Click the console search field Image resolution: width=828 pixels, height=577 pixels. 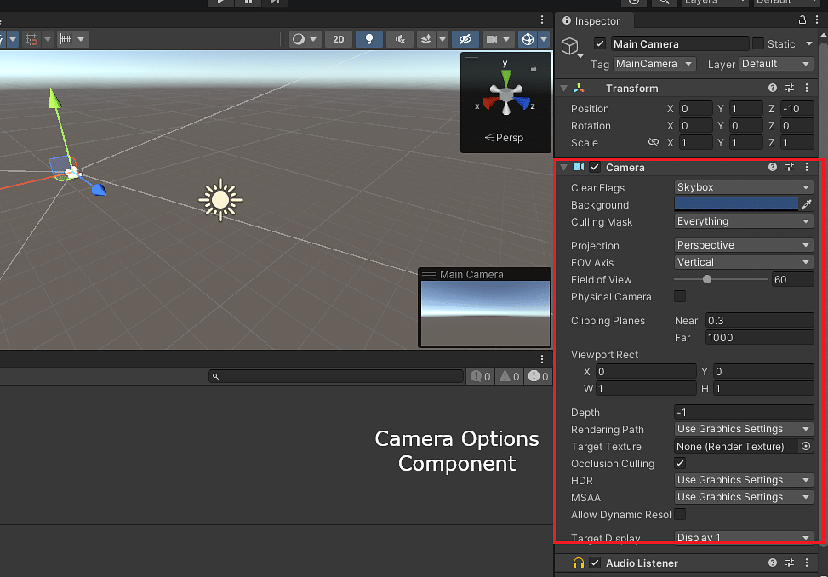click(336, 376)
